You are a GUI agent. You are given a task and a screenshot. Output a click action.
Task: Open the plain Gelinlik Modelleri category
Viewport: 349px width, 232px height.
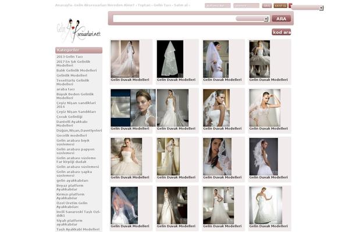click(72, 75)
